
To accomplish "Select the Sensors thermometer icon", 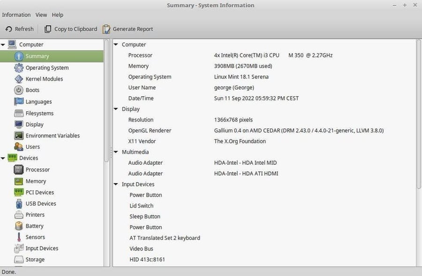I will pyautogui.click(x=19, y=237).
